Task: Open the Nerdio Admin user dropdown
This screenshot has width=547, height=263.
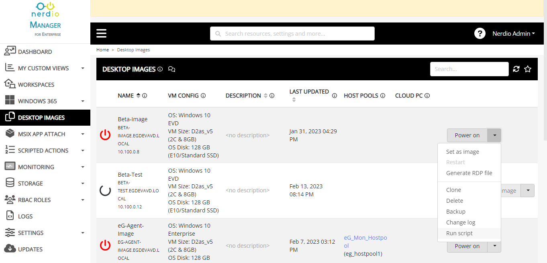Action: coord(514,34)
